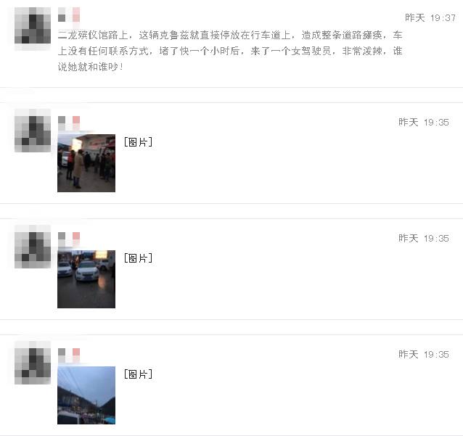Open the crowd photo thumbnail
This screenshot has width=463, height=436.
click(x=86, y=163)
